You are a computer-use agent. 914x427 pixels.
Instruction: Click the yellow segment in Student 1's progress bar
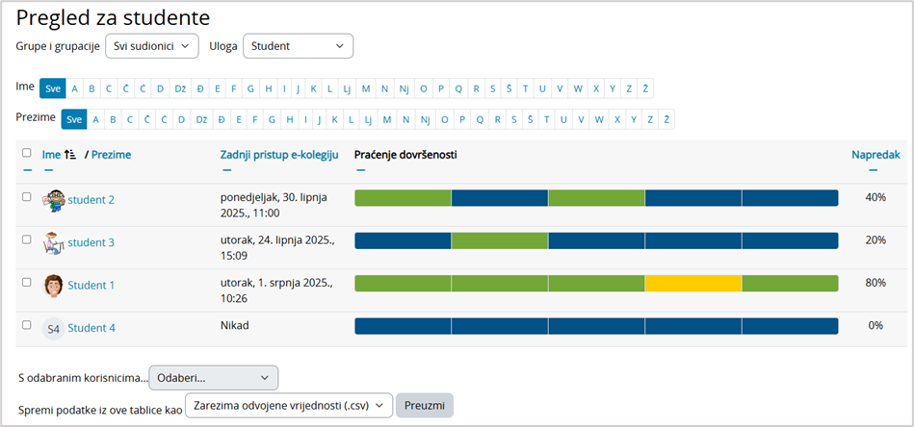coord(692,284)
